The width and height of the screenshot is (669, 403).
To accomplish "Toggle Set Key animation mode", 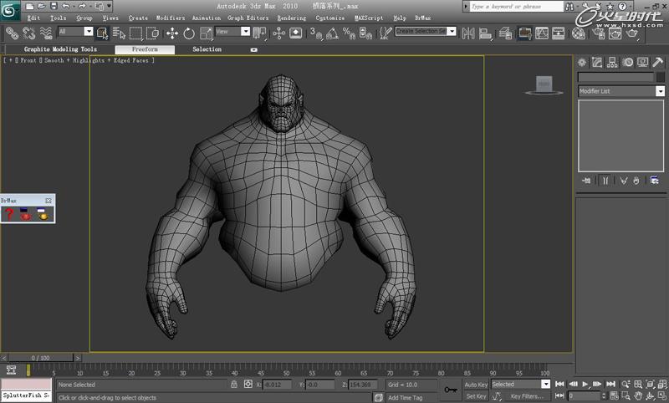I will click(476, 395).
